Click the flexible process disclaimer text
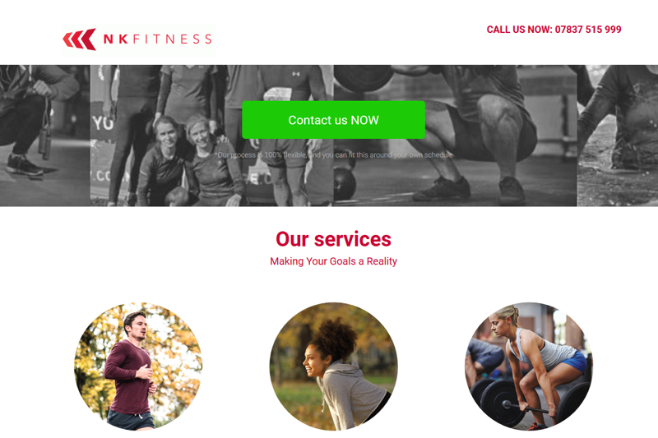 (x=335, y=154)
